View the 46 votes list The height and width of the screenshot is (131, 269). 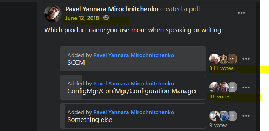[x=220, y=97]
